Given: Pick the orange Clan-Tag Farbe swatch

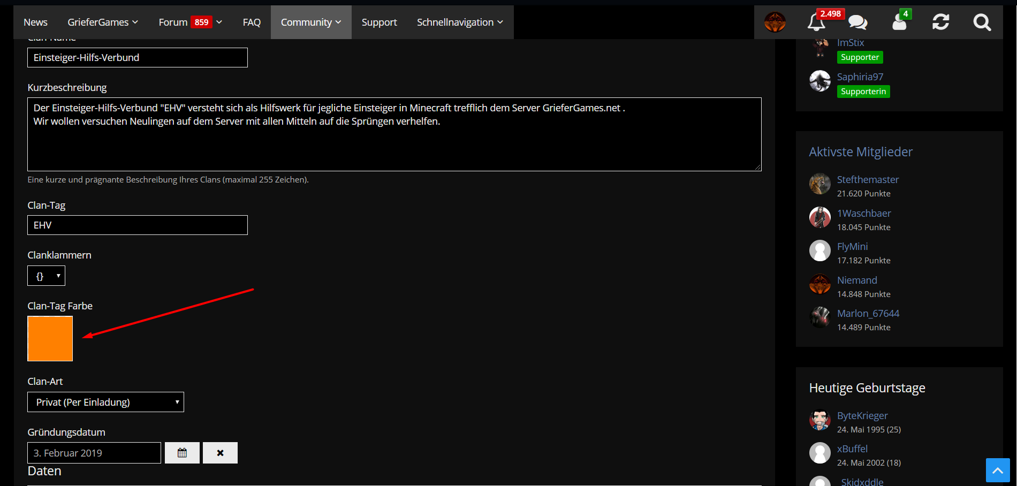Looking at the screenshot, I should click(50, 339).
